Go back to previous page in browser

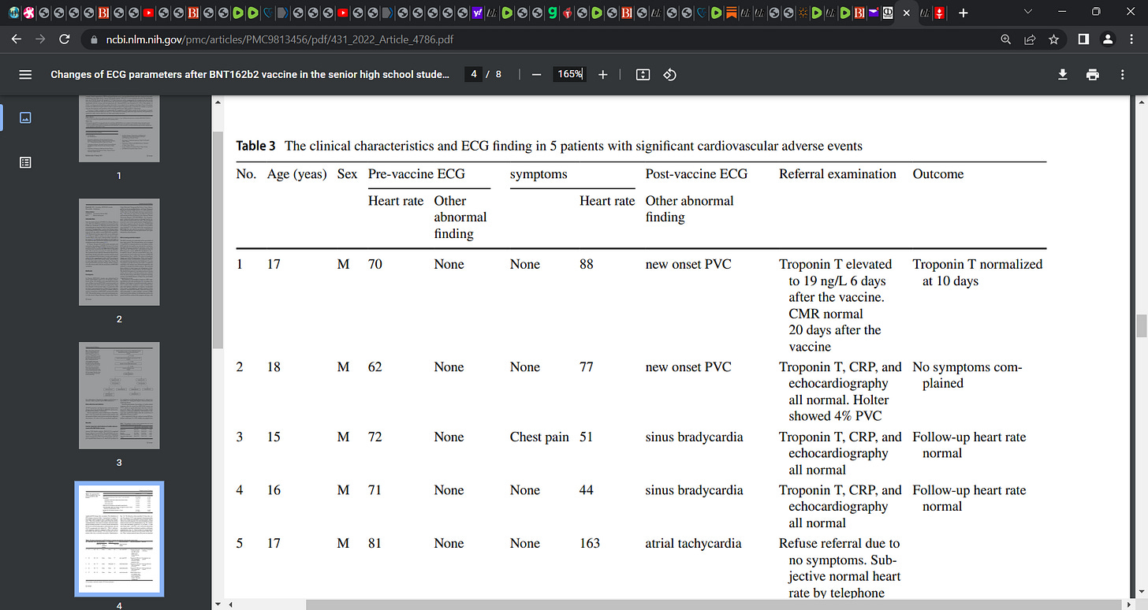point(17,39)
